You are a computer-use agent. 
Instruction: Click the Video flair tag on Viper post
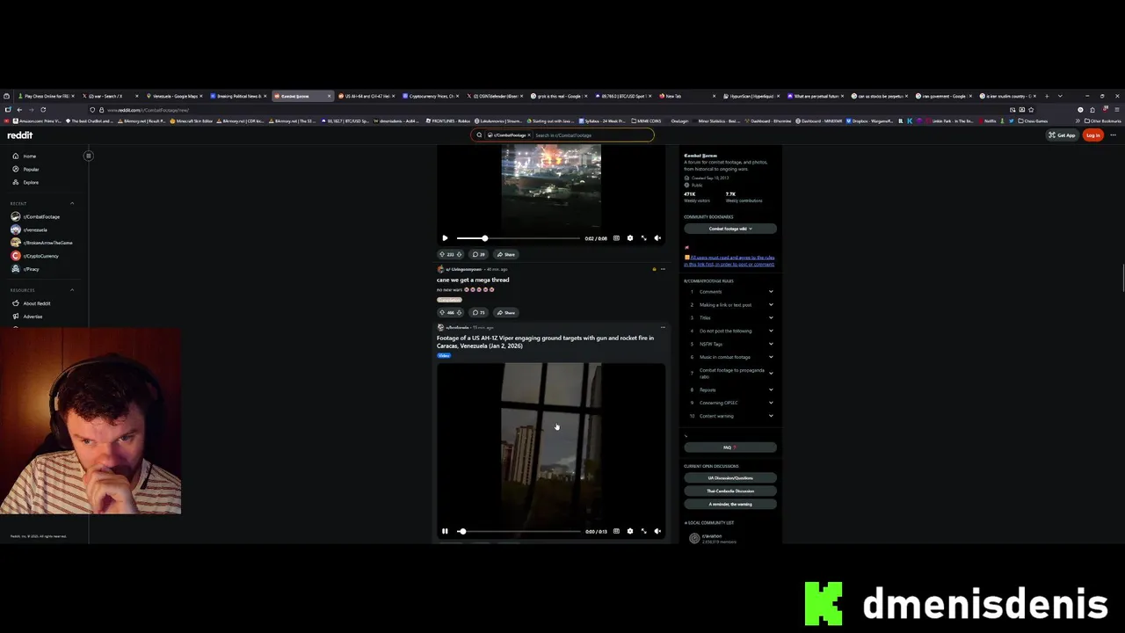point(444,355)
